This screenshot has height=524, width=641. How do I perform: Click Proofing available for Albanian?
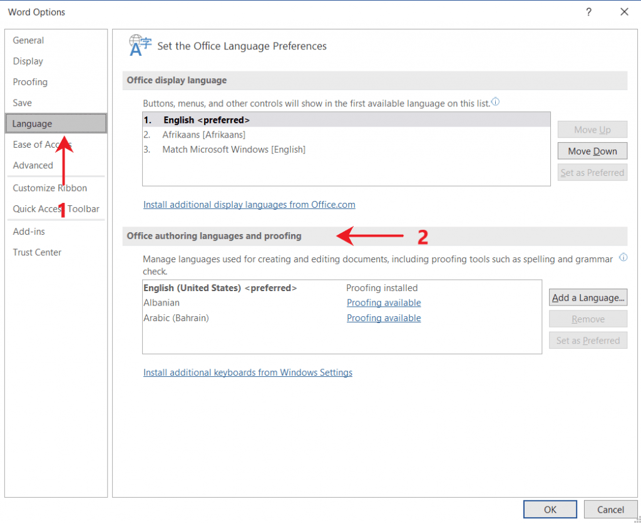pos(384,302)
